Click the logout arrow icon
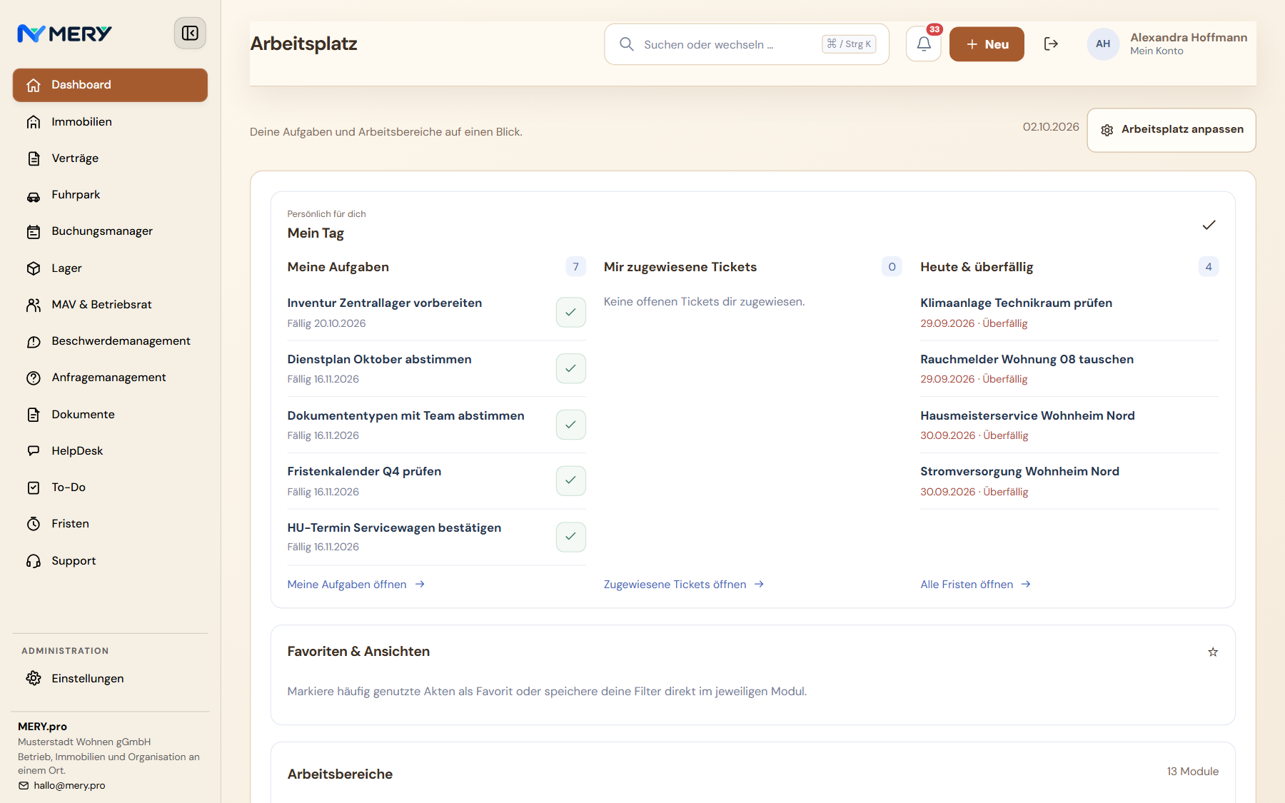The height and width of the screenshot is (803, 1285). pyautogui.click(x=1051, y=44)
